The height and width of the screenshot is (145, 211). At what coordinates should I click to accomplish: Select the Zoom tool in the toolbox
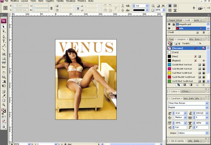pos(4,105)
